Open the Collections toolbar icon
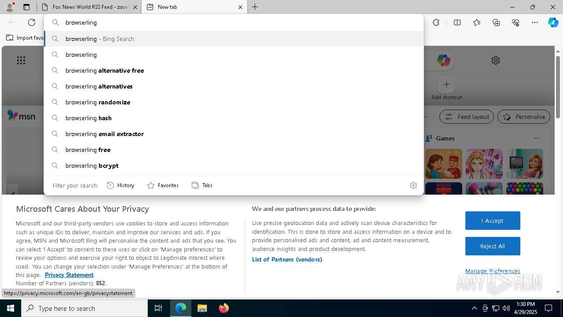 pos(496,22)
